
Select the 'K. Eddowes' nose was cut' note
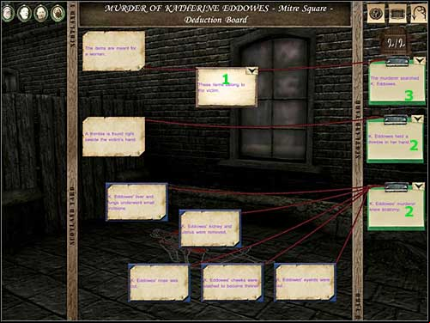tap(159, 283)
